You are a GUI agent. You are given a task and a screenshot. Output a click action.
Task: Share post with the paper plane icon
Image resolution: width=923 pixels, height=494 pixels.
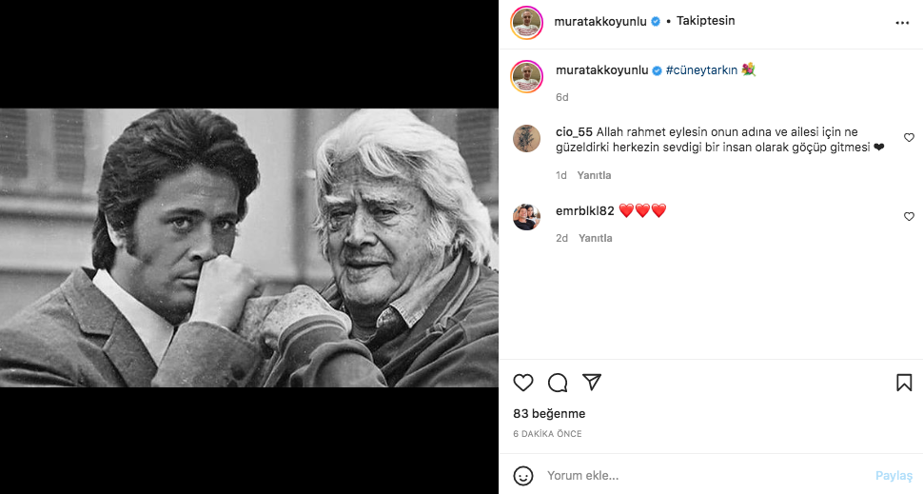click(x=592, y=382)
